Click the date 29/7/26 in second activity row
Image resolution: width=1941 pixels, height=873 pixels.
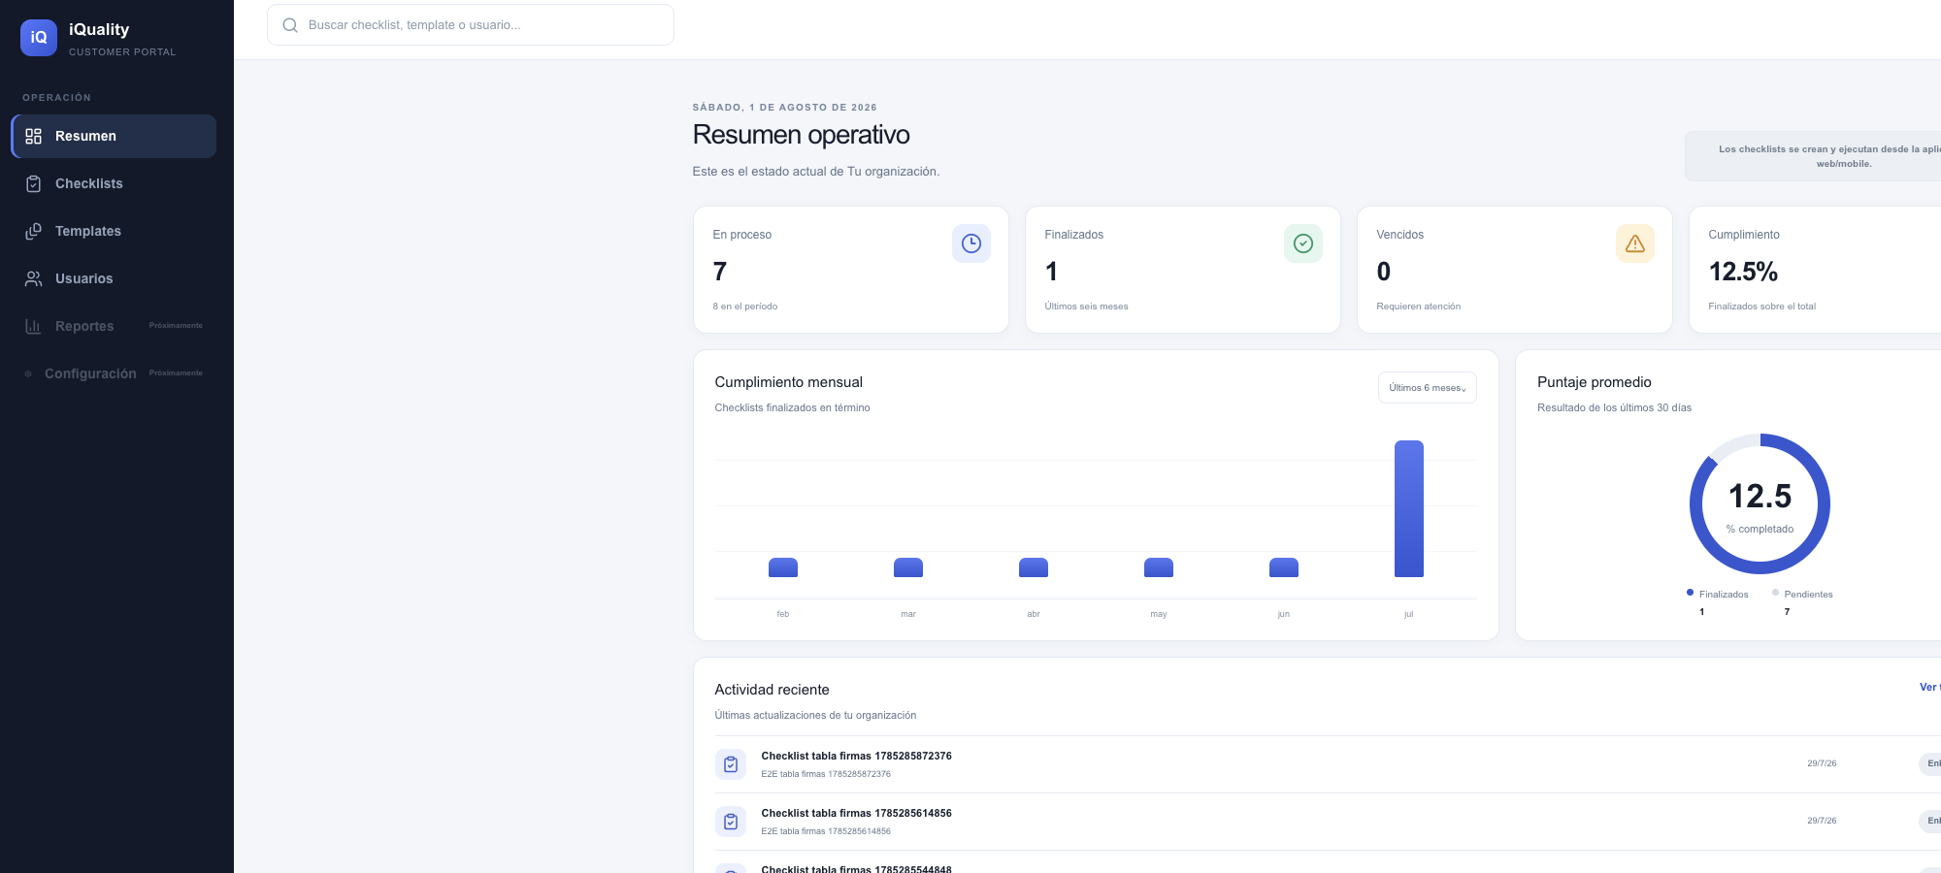[1822, 821]
